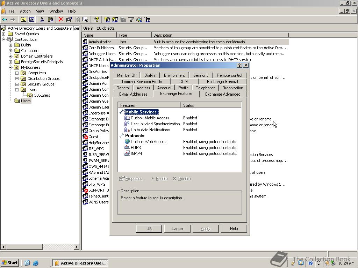
Task: Click the red X Delete toolbar icon
Action: point(61,20)
